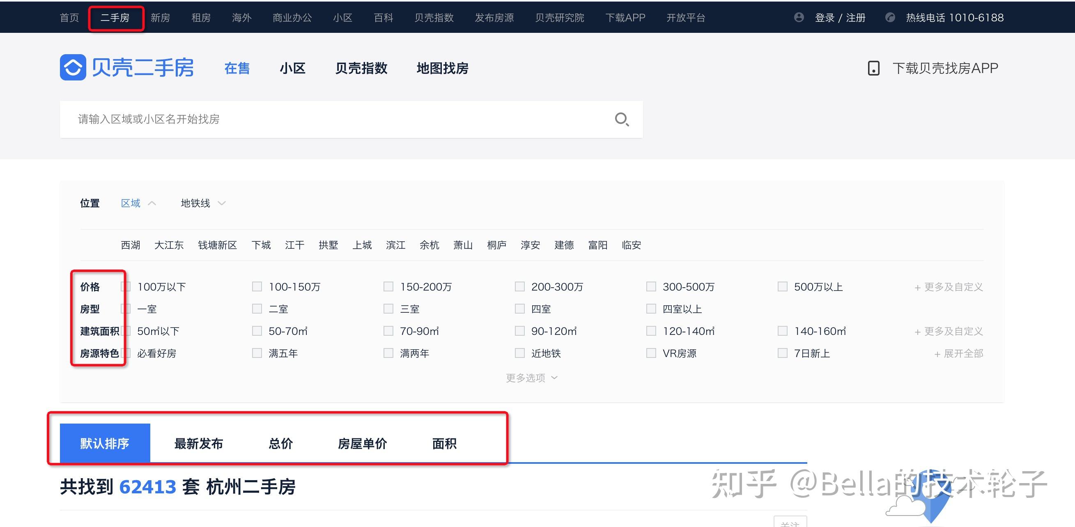Filter by the 萧山 district
Image resolution: width=1075 pixels, height=527 pixels.
pos(463,245)
